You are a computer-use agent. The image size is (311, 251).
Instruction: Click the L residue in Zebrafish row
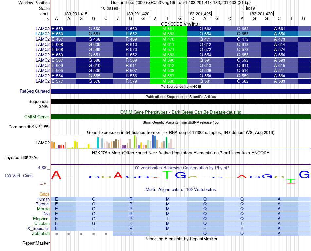click(168, 233)
